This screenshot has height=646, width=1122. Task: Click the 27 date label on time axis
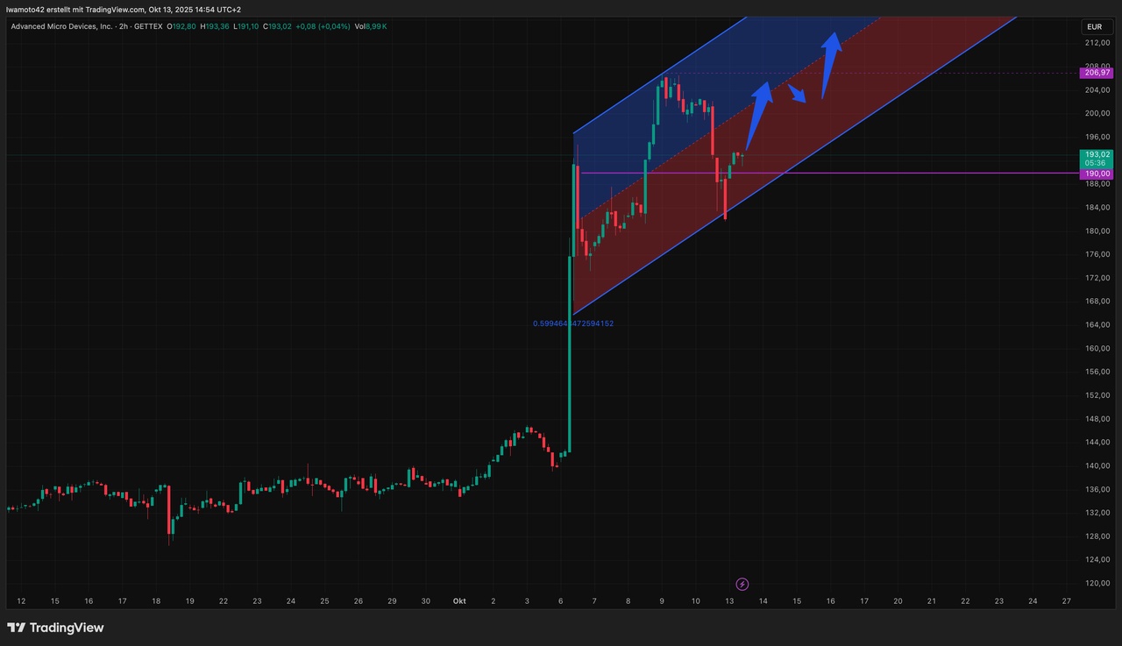click(1066, 601)
